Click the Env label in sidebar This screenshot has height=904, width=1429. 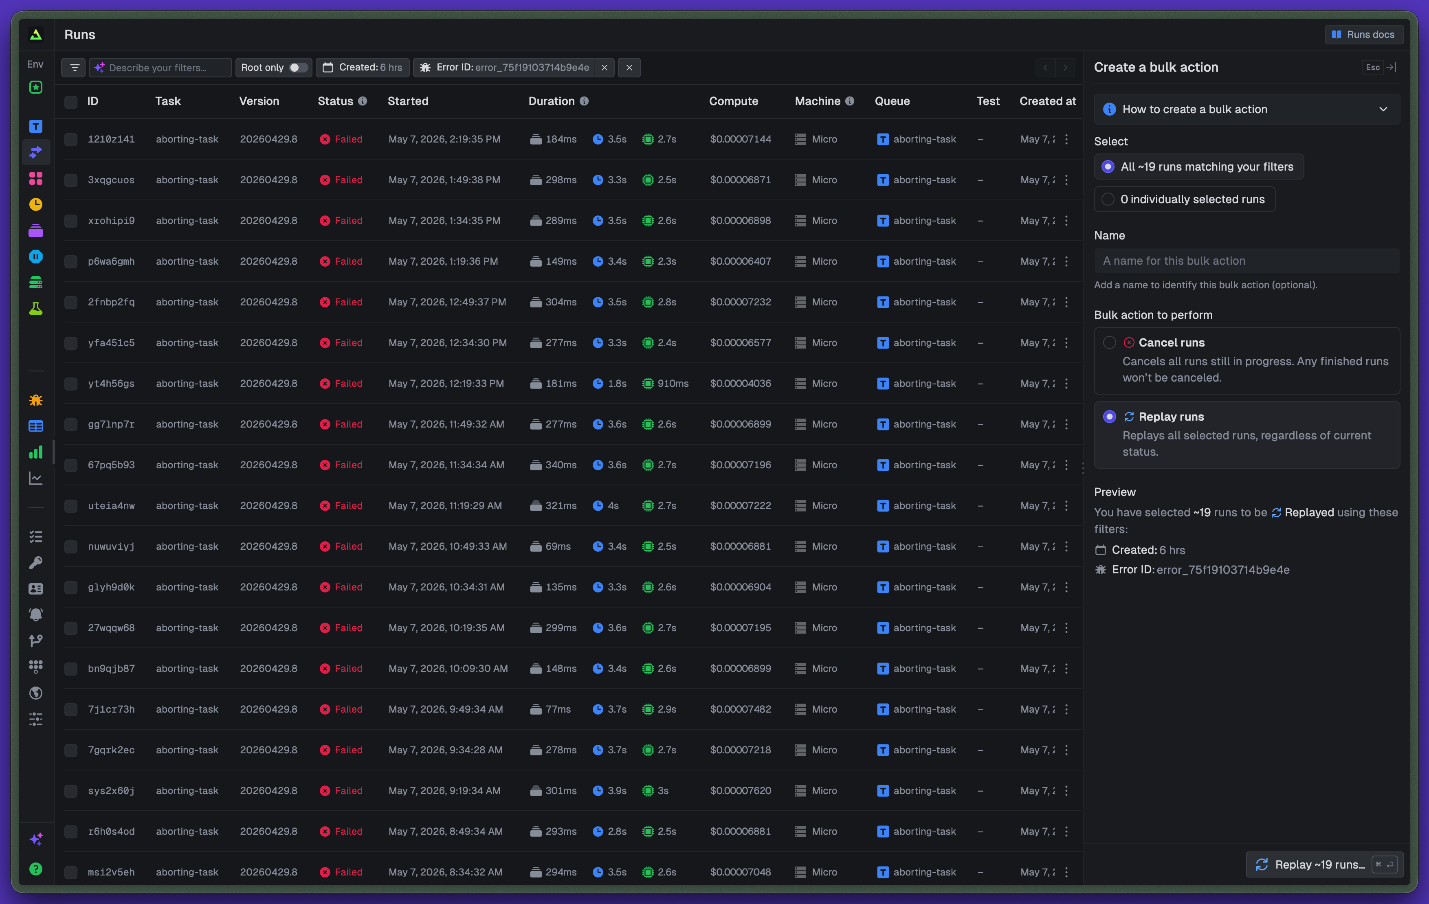click(x=35, y=64)
